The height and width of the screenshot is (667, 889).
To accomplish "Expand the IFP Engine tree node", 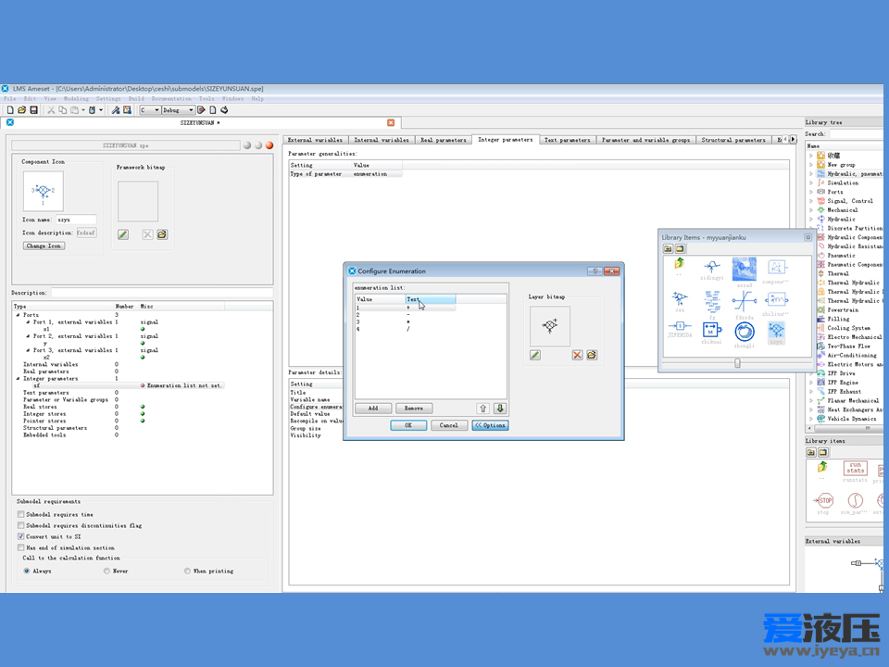I will pos(811,383).
